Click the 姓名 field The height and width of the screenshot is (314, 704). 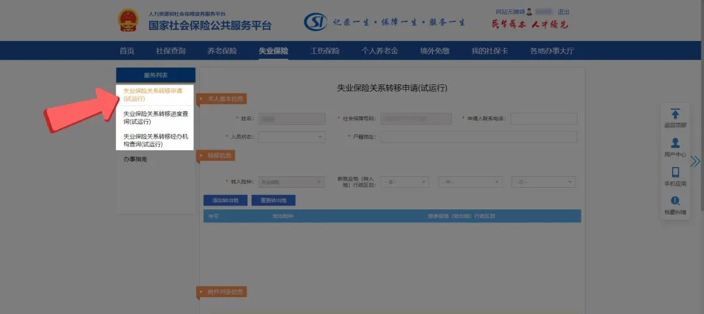tap(292, 119)
